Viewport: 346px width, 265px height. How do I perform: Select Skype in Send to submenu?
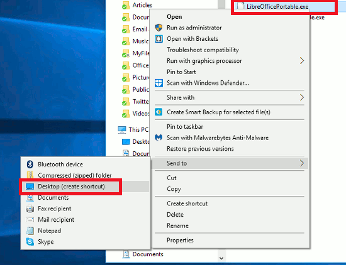pos(86,242)
